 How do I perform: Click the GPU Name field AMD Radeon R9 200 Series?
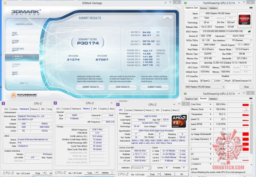click(218, 14)
